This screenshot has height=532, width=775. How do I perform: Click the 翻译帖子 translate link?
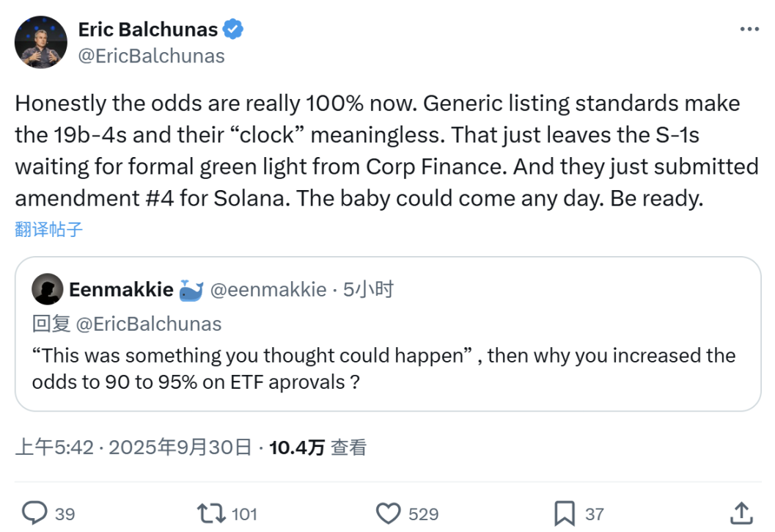point(48,230)
